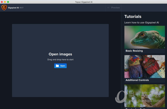Click the Open images heading

point(61,54)
